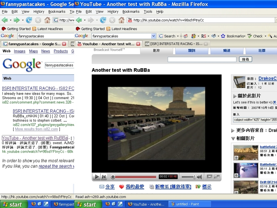Click the news card icon beside Search
The width and height of the screenshot is (277, 208).
pos(186,36)
